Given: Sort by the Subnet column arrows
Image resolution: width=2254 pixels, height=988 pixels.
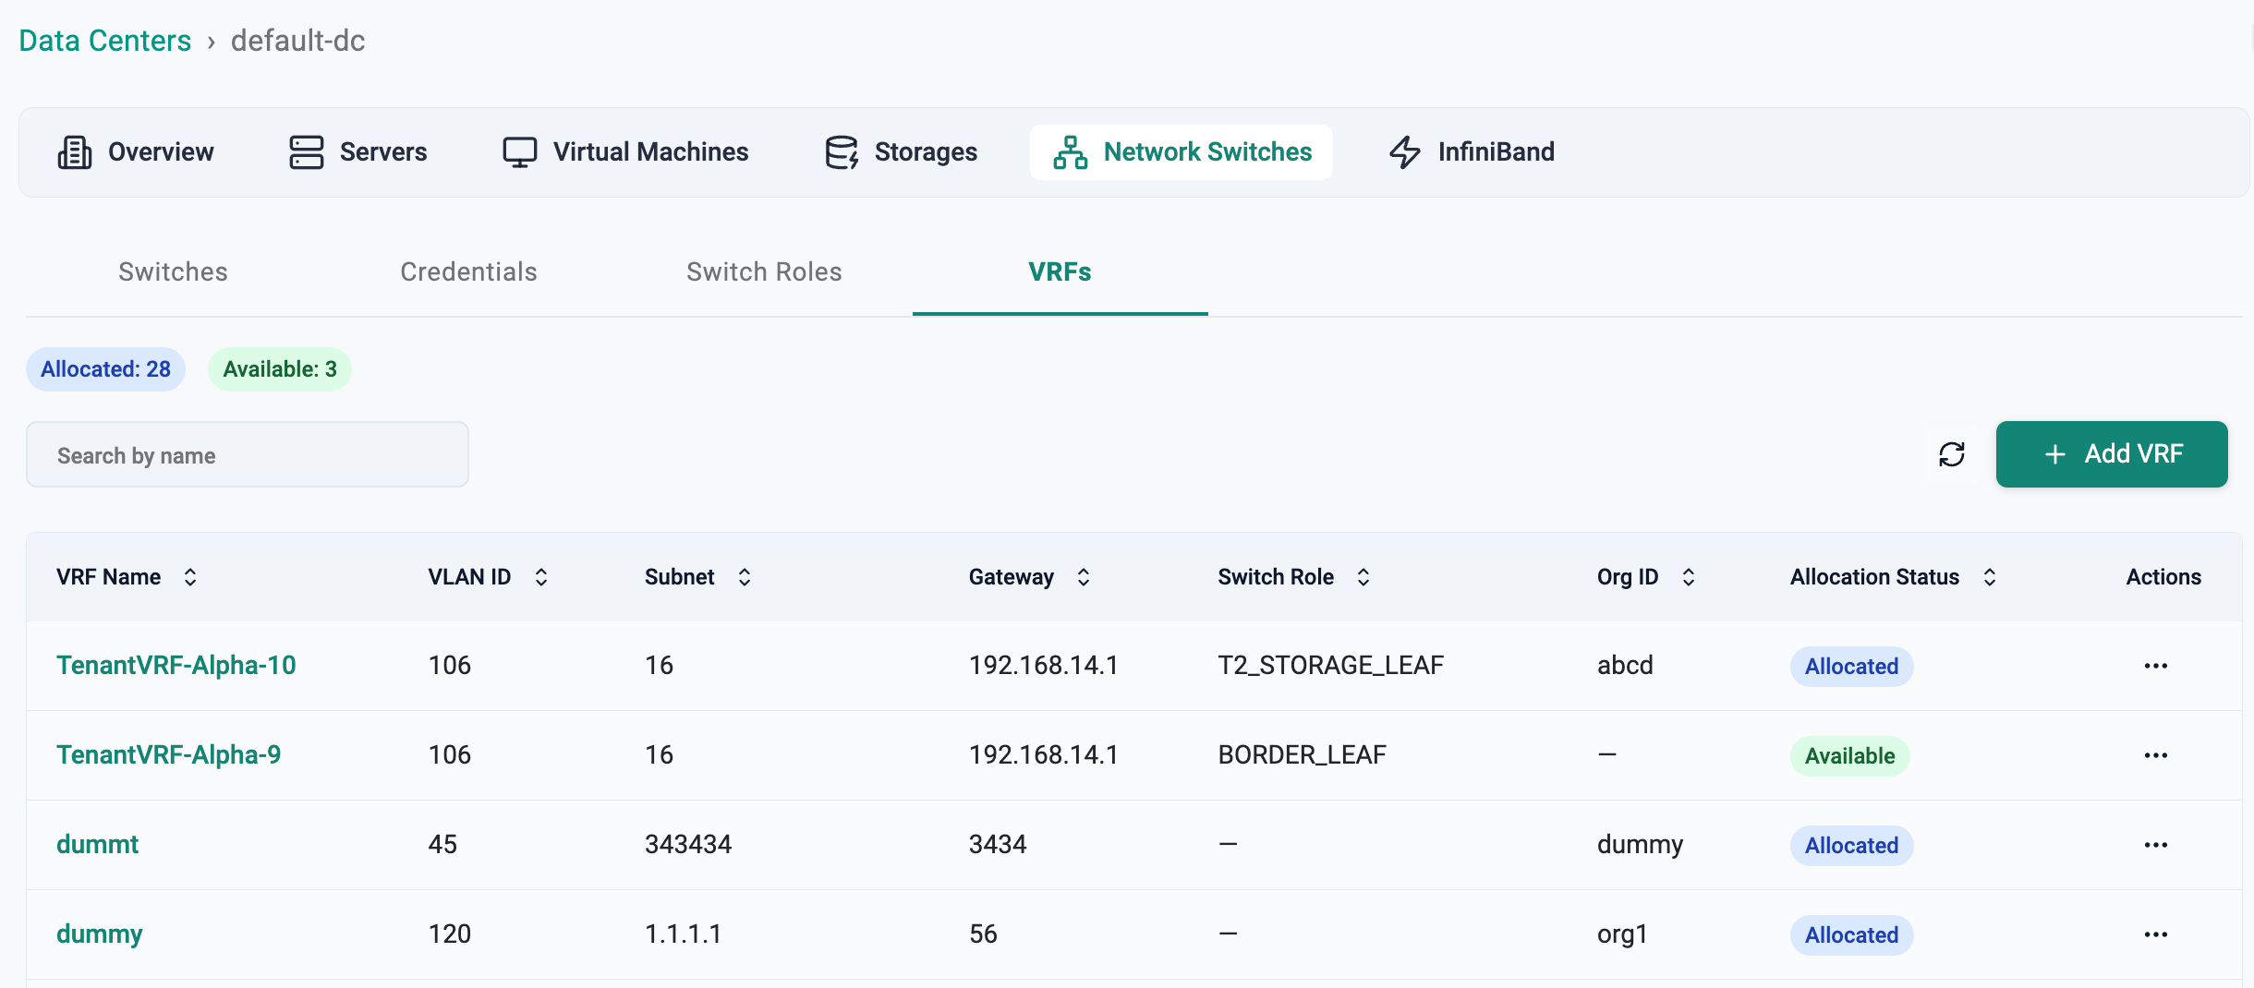Looking at the screenshot, I should pyautogui.click(x=745, y=577).
